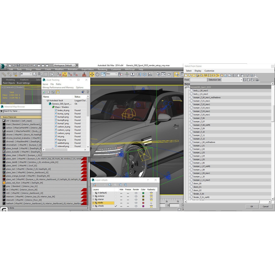Click the green color swatch of 0 (default) layer
Viewport: 275px width, 275px height.
coord(143,193)
